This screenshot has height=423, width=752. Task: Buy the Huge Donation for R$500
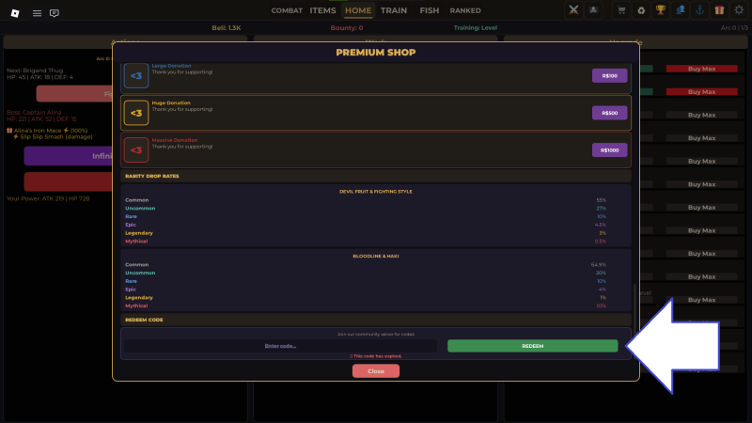(609, 113)
